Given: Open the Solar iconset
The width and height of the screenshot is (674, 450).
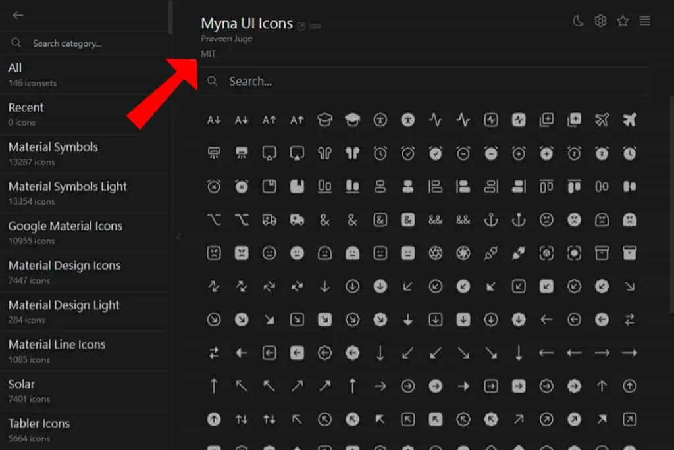Looking at the screenshot, I should coord(86,391).
